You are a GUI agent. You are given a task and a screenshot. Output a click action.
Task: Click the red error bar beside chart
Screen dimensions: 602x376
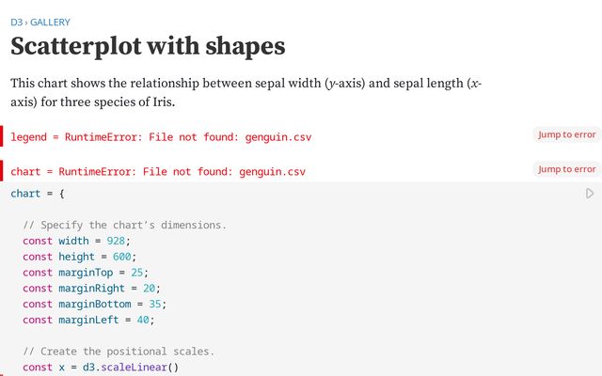pyautogui.click(x=2, y=171)
